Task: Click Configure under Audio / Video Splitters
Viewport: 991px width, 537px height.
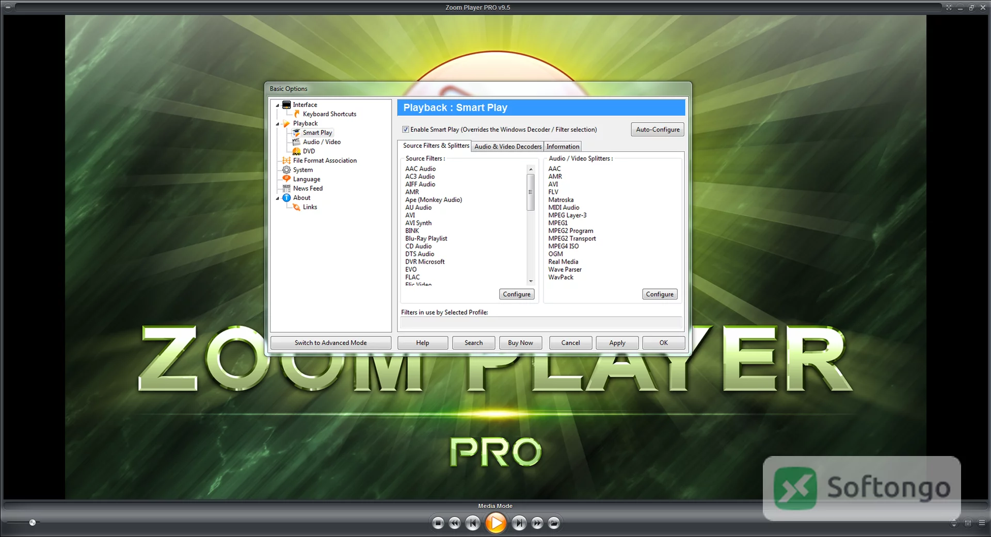Action: (660, 294)
